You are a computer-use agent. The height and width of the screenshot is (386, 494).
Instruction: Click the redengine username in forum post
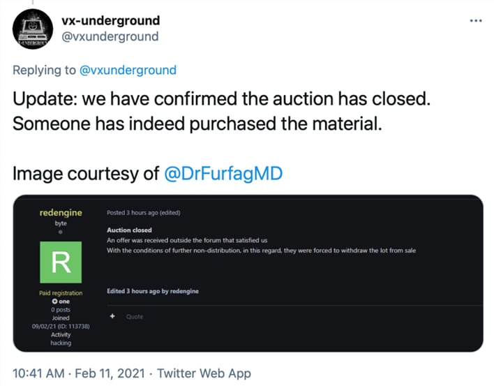pyautogui.click(x=61, y=212)
